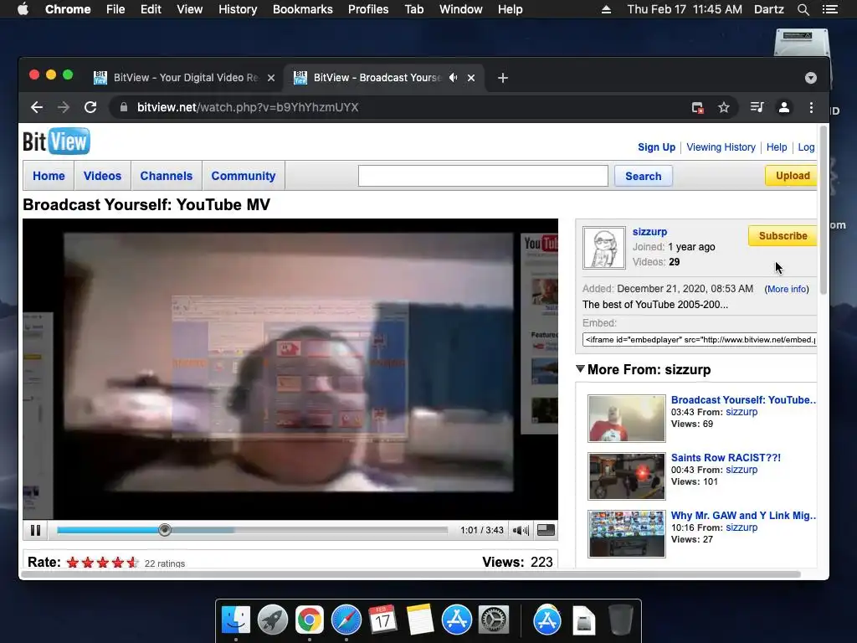
Task: Click the site lock icon
Action: (124, 107)
